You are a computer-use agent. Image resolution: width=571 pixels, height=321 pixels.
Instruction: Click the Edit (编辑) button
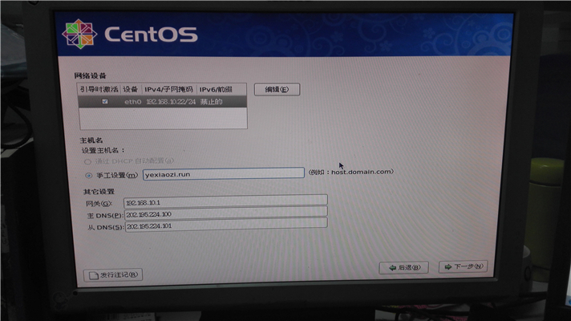tap(277, 90)
